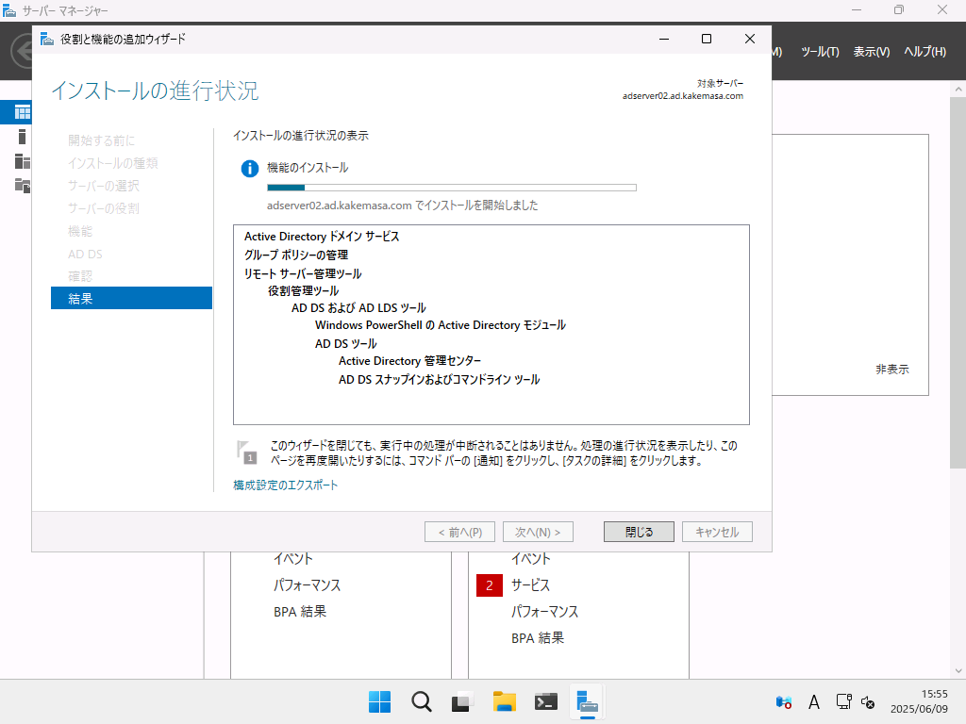The image size is (966, 724).
Task: Click the 次へ(N) > button
Action: (538, 532)
